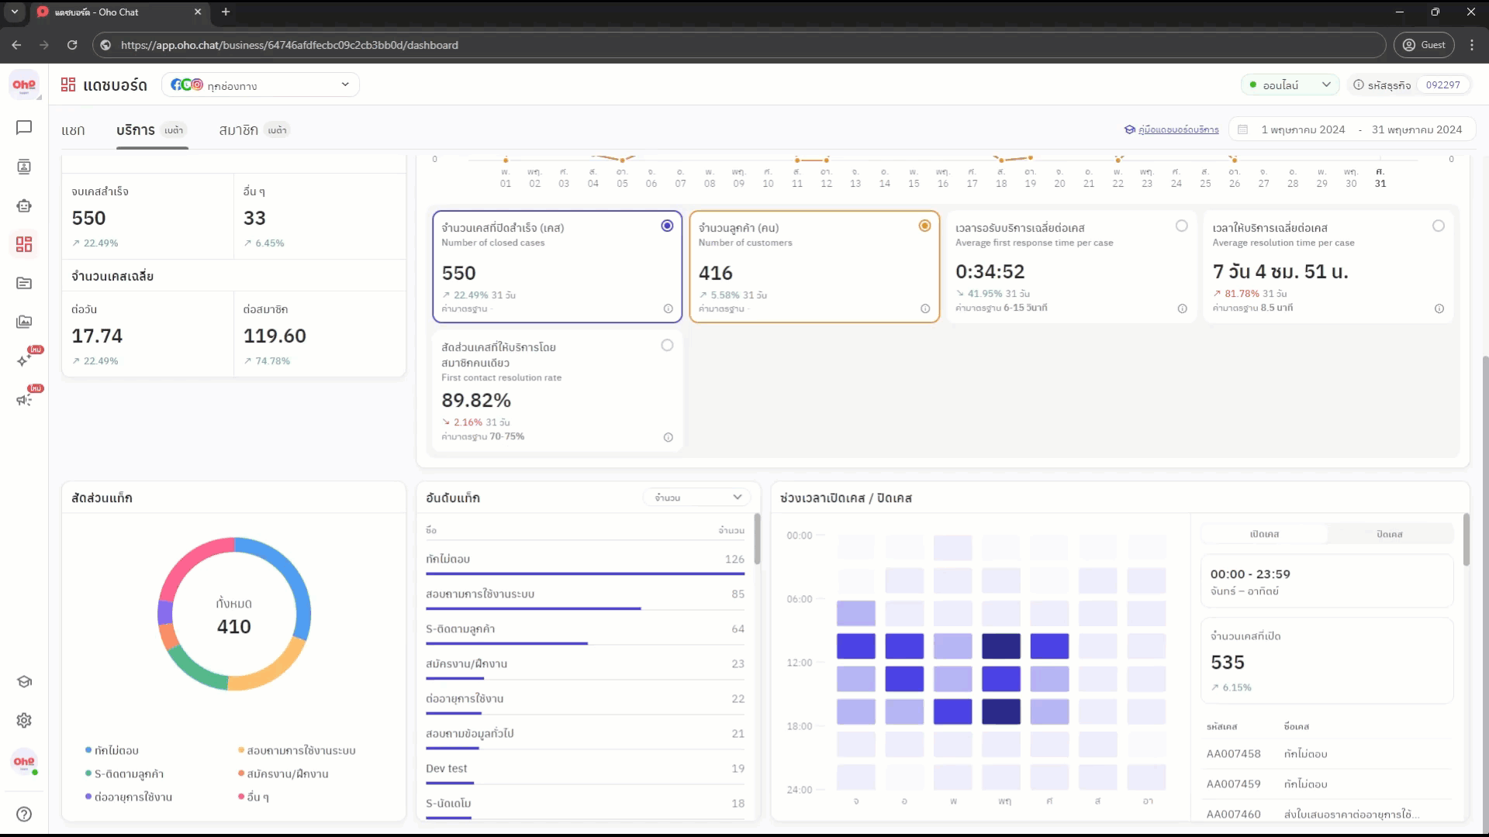Click info icon on customers card
1489x837 pixels.
(x=925, y=308)
